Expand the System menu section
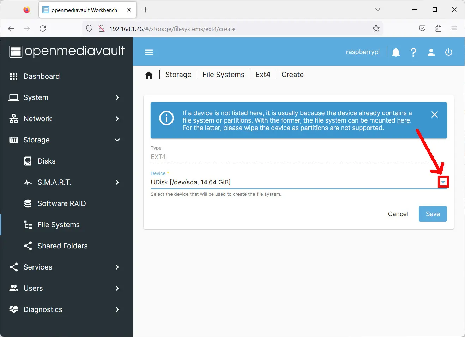465x337 pixels. coord(66,97)
